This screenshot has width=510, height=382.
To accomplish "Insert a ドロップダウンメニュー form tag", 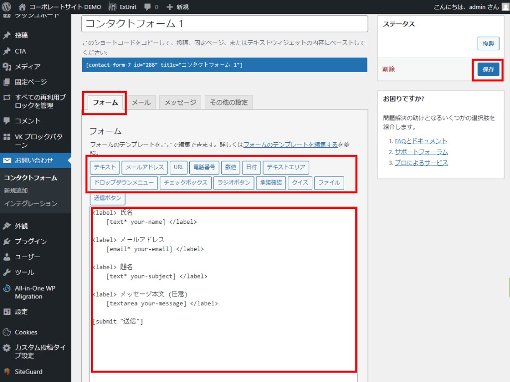I will [x=124, y=183].
